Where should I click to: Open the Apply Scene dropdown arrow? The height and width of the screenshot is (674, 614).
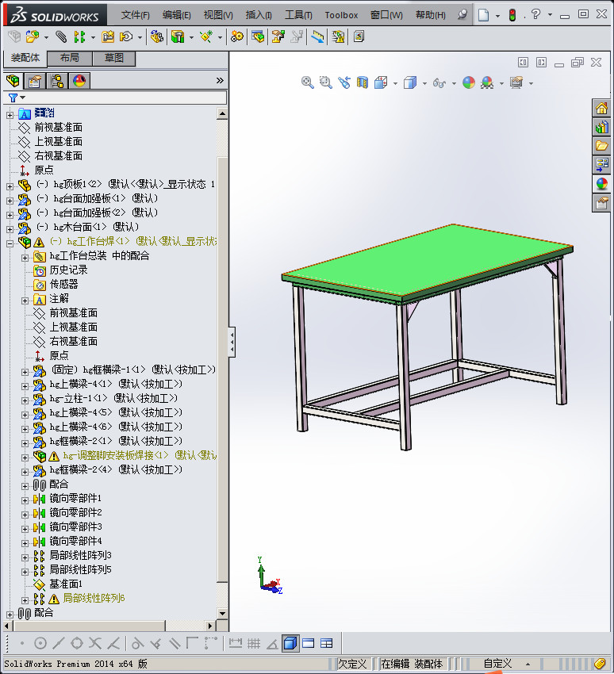[x=502, y=83]
